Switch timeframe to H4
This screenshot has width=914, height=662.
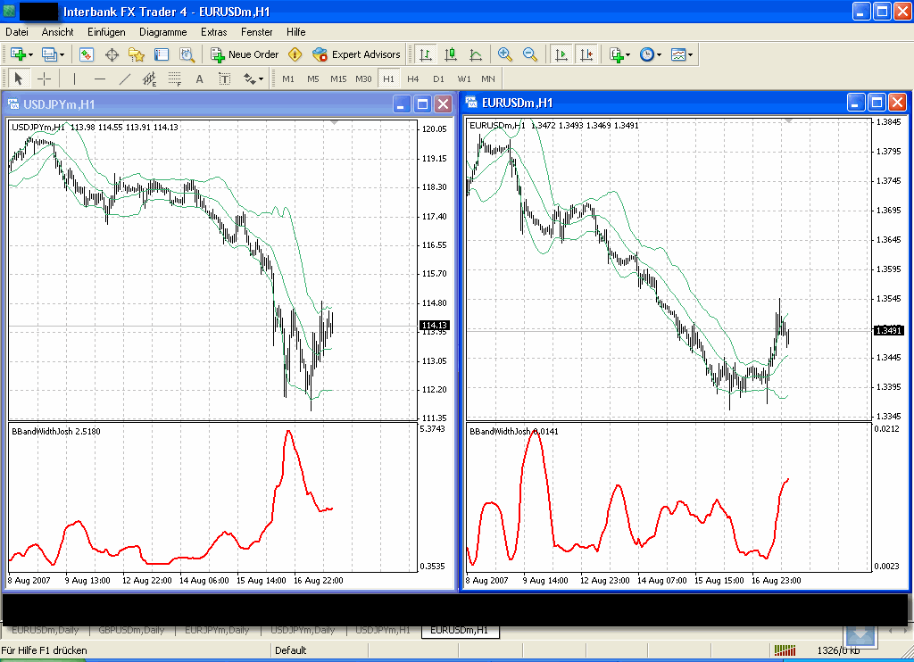coord(413,79)
